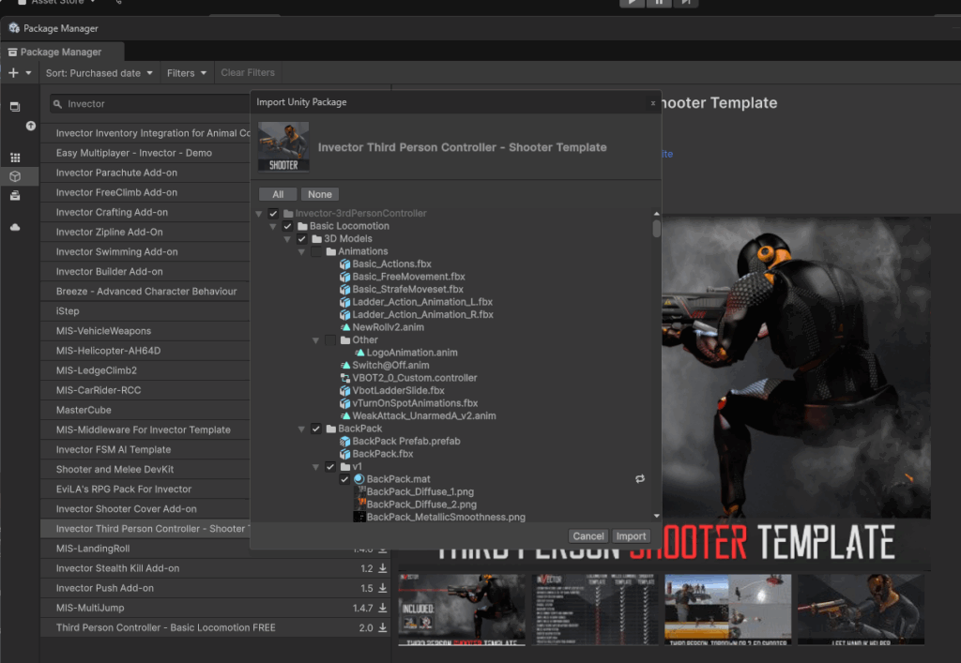Click the Basic_Actions.fbx file icon
This screenshot has width=961, height=663.
345,264
